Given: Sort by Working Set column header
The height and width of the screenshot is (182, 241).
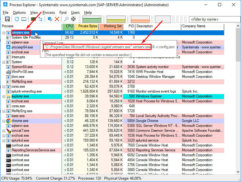Looking at the screenshot, I should (111, 26).
